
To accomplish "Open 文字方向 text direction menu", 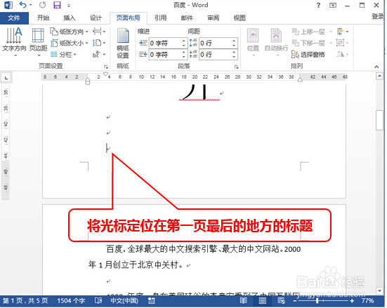I will tap(14, 42).
